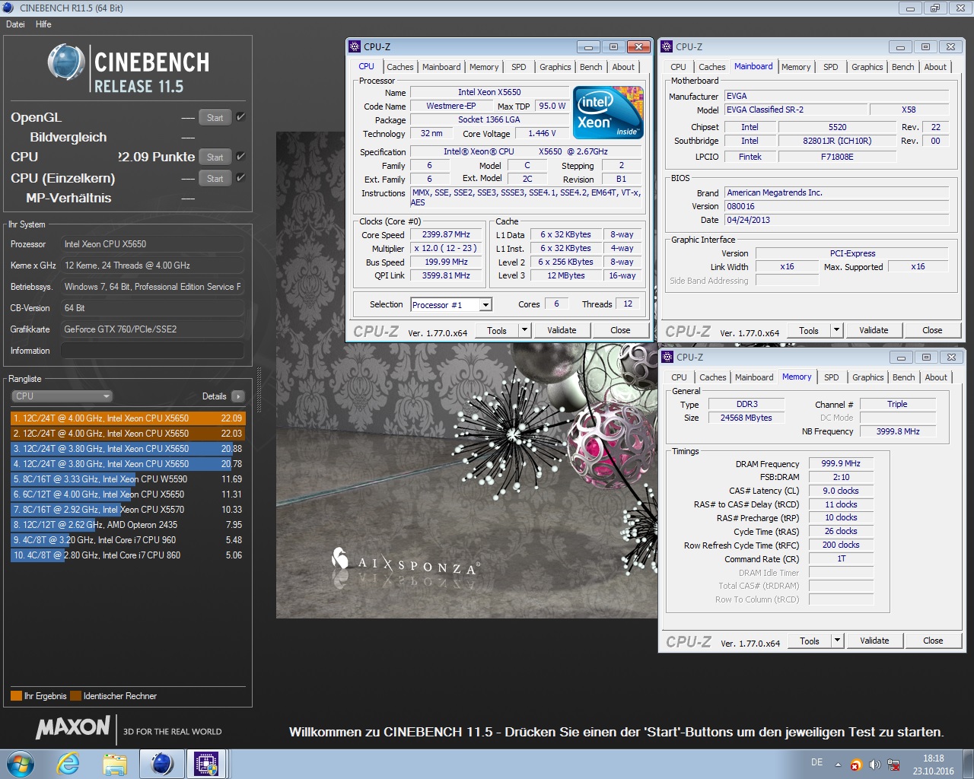Click brown Identischer Rechner legend swatch
This screenshot has height=779, width=974.
[x=75, y=696]
